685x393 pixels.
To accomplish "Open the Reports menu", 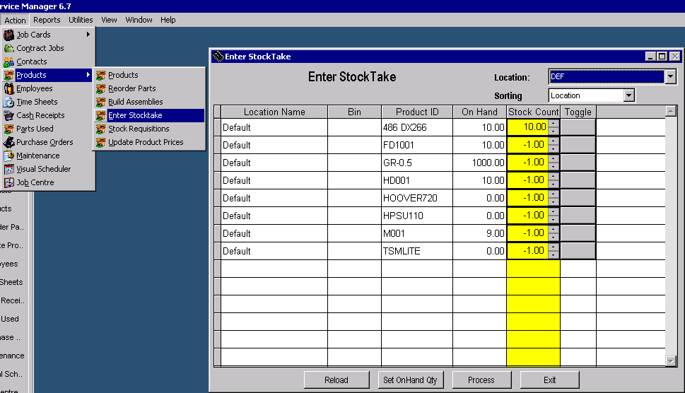I will coord(47,20).
